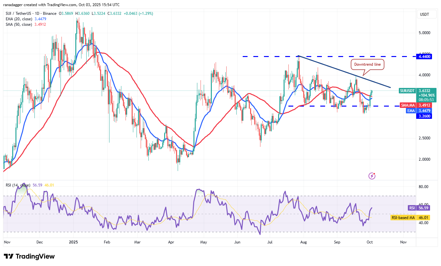441x266 pixels.
Task: Click the green SUIUSDT price badge
Action: click(x=407, y=90)
